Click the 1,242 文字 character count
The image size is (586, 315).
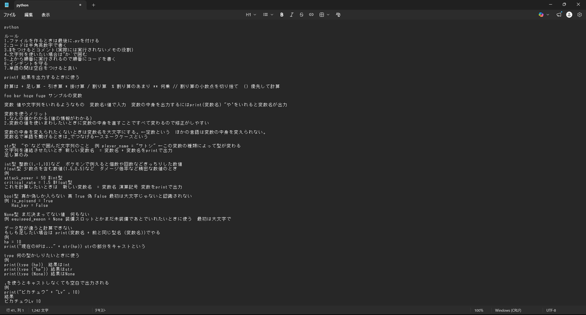(x=40, y=310)
